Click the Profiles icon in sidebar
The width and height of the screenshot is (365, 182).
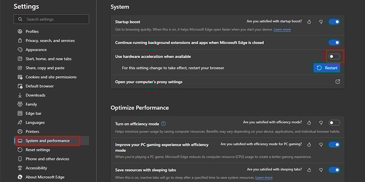tap(20, 32)
